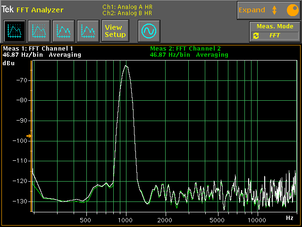This screenshot has height=227, width=302.
Task: Toggle the Meas 2: FFT Channel 2 trace
Action: point(185,49)
